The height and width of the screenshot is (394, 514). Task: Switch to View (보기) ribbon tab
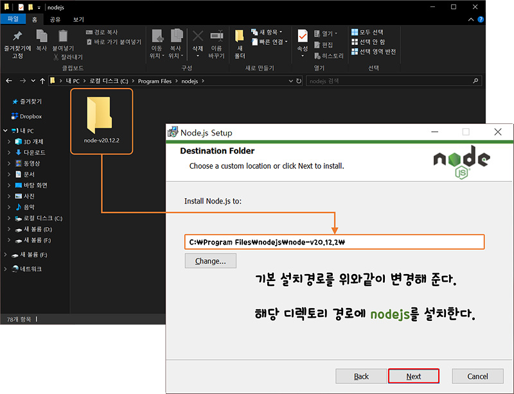[78, 19]
